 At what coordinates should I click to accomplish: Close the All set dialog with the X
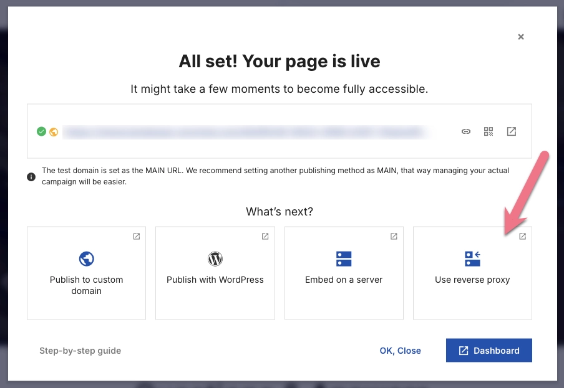(x=521, y=37)
